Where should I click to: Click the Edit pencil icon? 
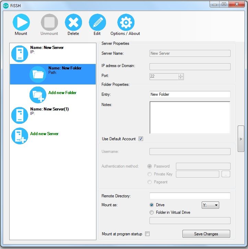pos(97,23)
